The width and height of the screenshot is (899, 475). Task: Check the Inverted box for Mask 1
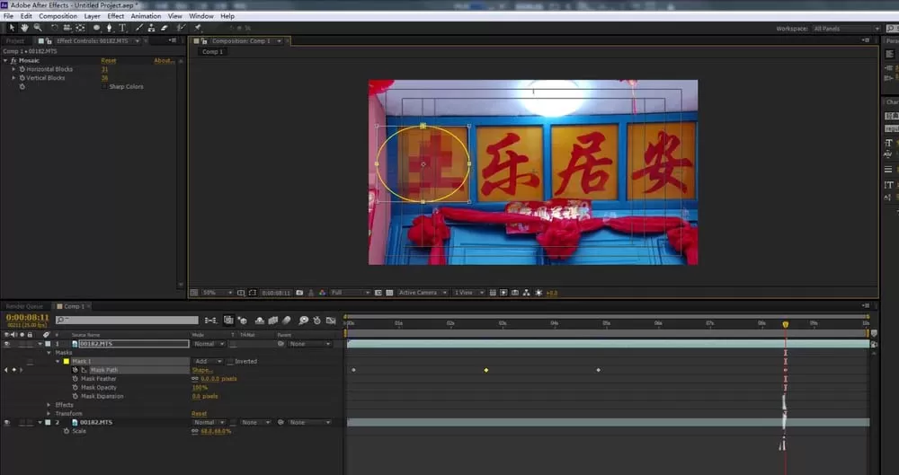click(230, 362)
